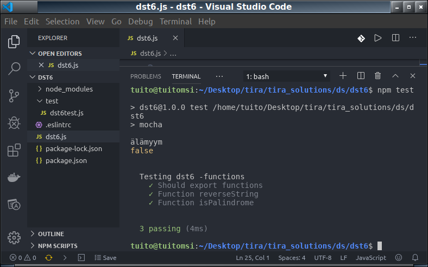The image size is (428, 267).
Task: Open the Spell Checker view icon
Action: [x=14, y=205]
